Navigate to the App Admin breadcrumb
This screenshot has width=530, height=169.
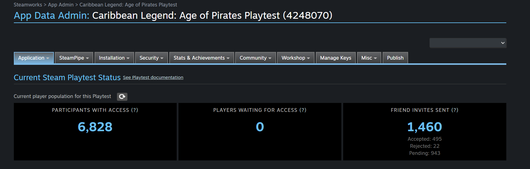point(61,5)
